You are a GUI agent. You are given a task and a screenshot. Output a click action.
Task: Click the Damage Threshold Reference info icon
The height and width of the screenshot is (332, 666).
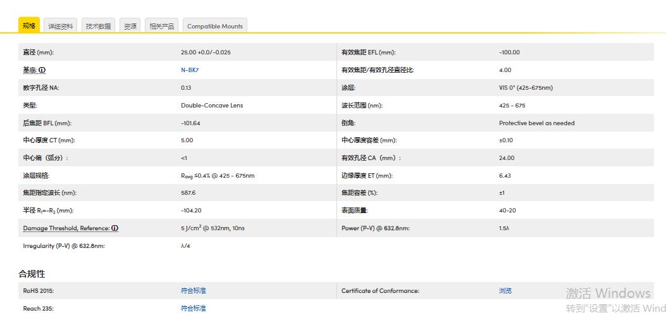coord(116,228)
